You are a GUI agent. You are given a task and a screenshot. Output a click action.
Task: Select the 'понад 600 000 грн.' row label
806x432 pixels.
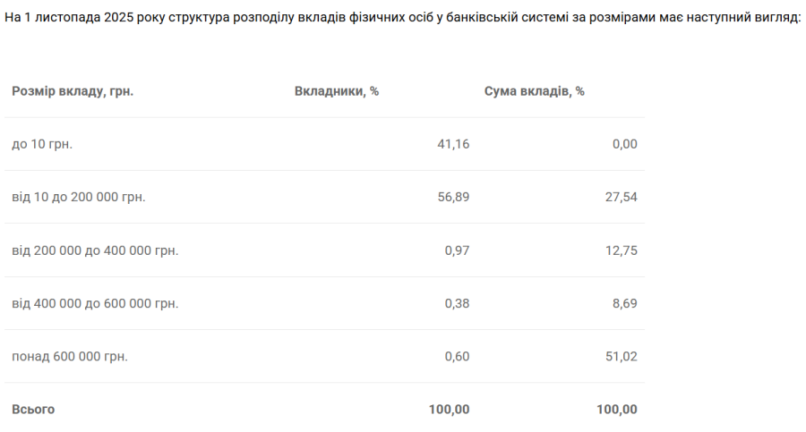pyautogui.click(x=70, y=356)
